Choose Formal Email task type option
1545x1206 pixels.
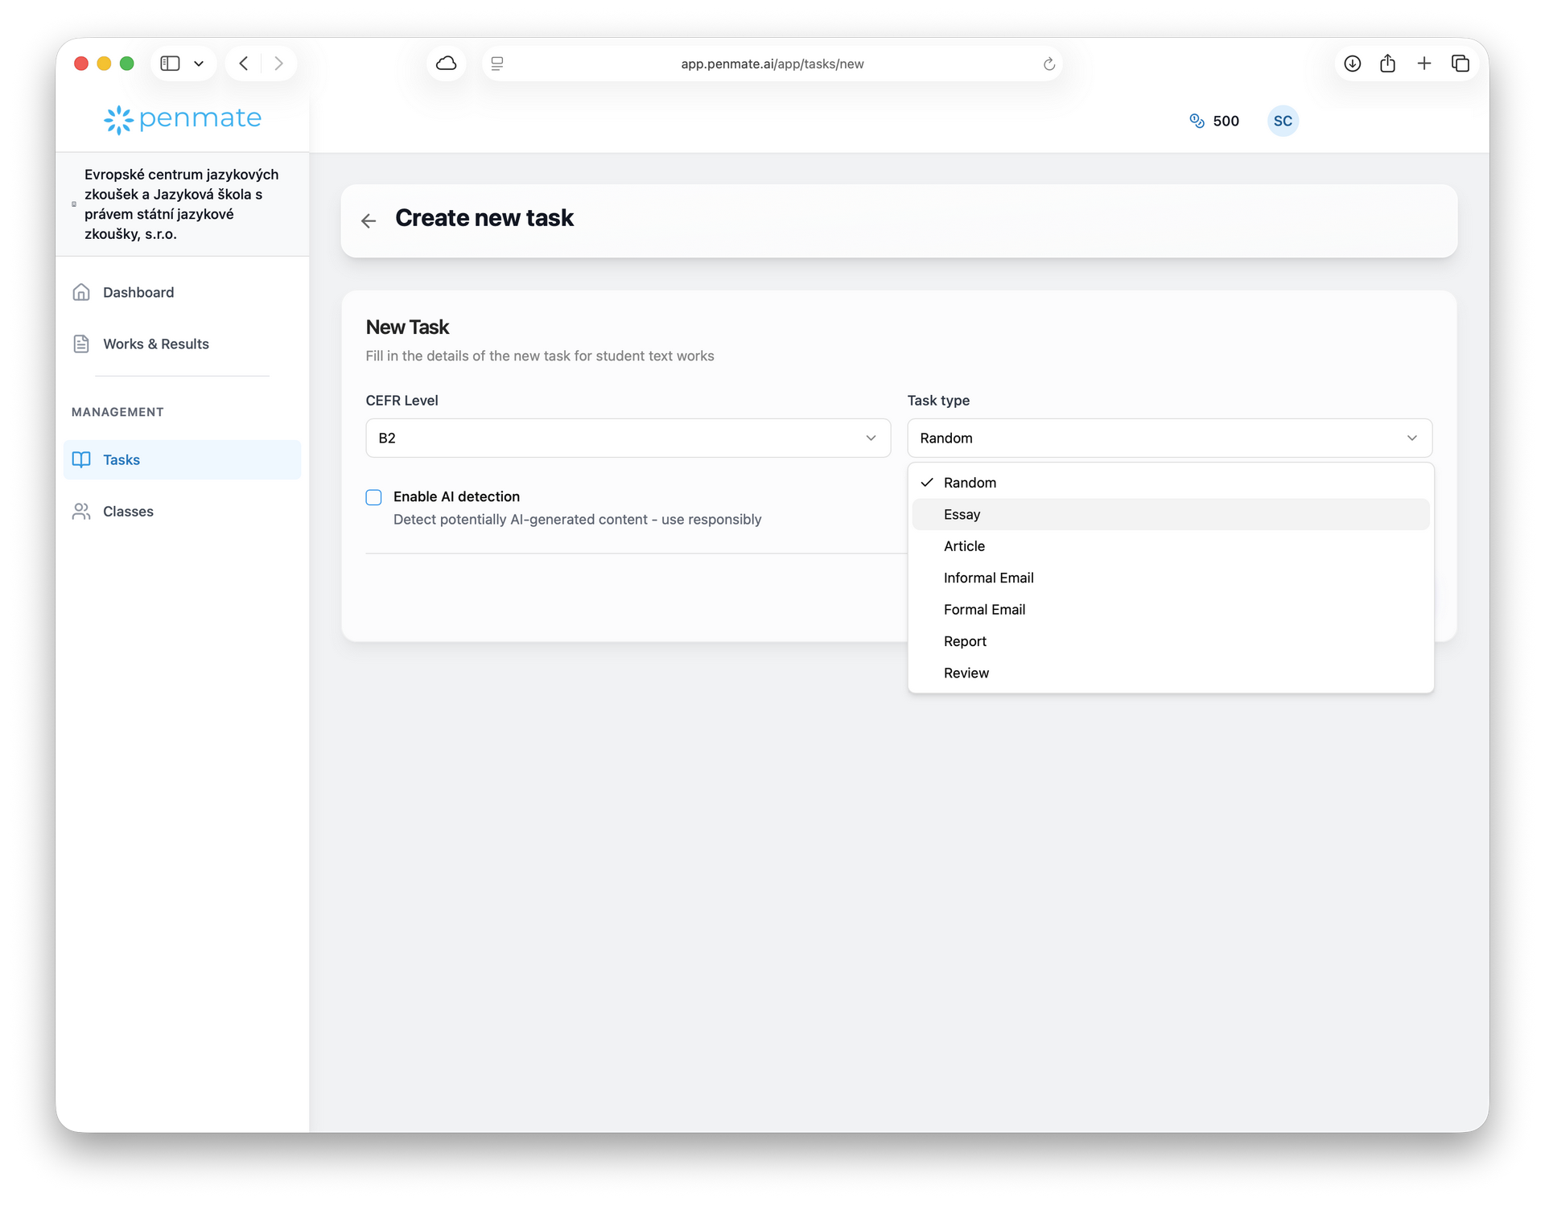point(984,609)
